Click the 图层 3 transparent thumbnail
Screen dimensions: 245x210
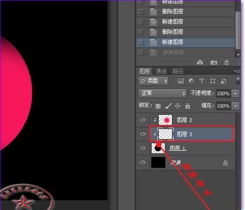click(165, 134)
